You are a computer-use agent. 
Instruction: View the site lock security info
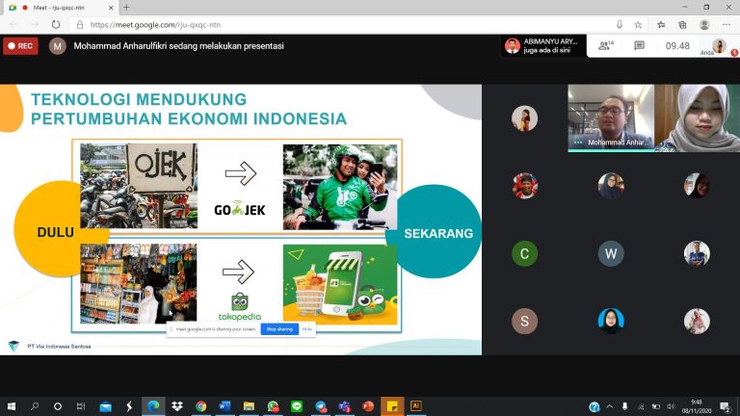pos(80,24)
